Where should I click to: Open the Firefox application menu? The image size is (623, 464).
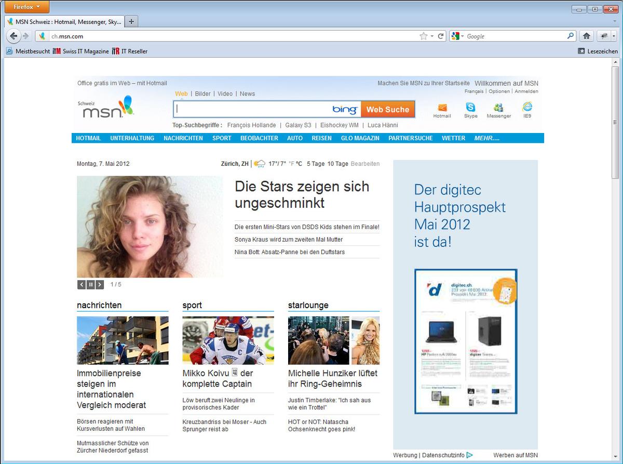(26, 7)
